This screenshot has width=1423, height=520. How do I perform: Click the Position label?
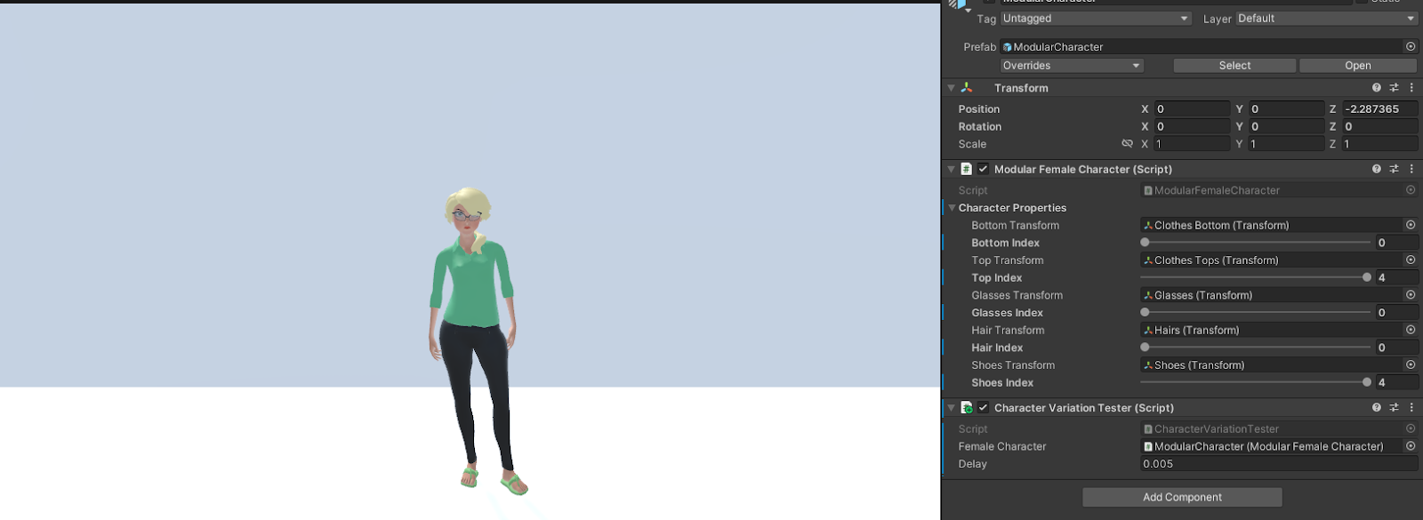coord(979,108)
